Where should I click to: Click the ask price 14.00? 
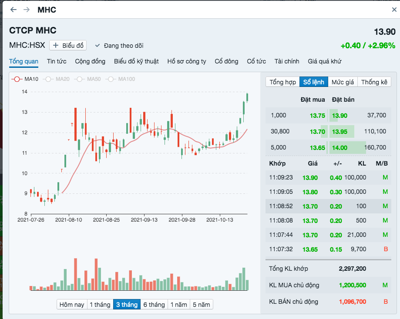339,148
